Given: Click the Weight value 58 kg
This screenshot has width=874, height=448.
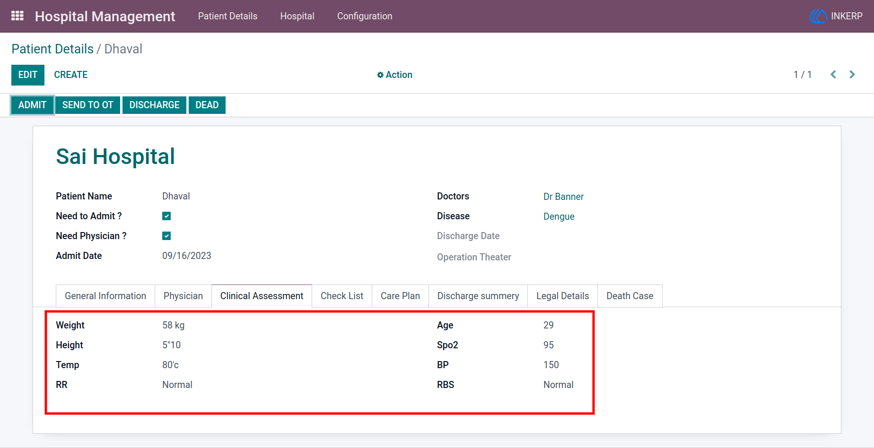Looking at the screenshot, I should tap(174, 325).
